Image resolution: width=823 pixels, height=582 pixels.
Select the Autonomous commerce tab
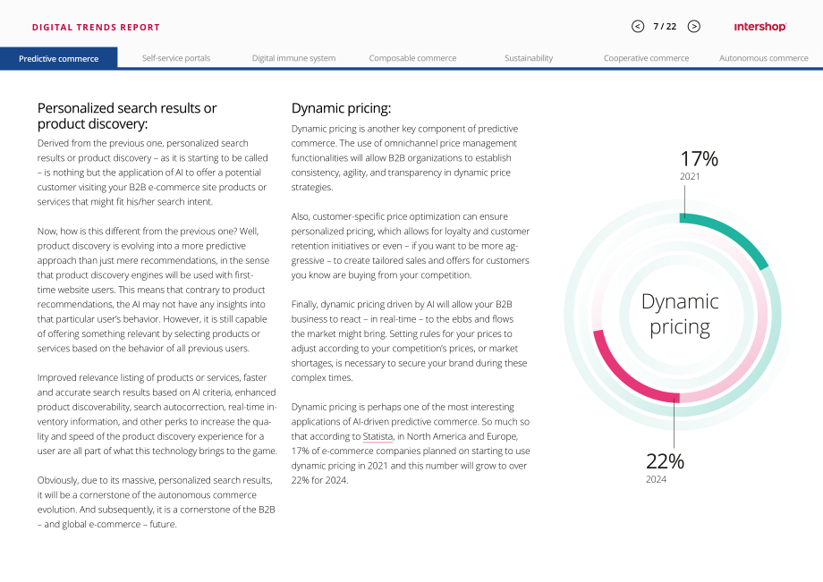[764, 58]
